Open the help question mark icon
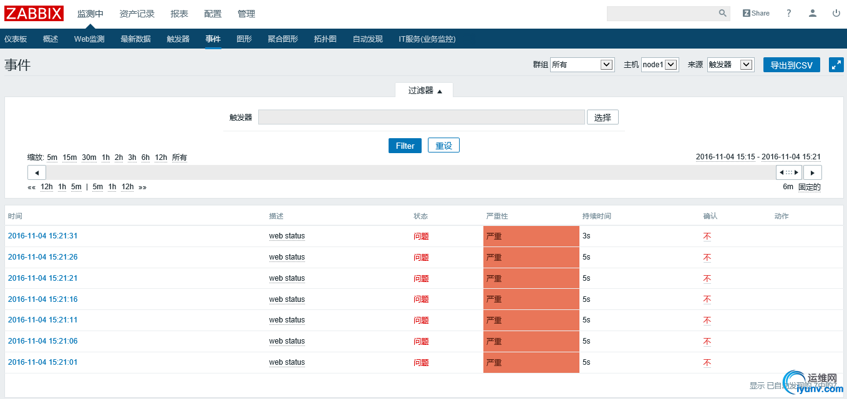847x399 pixels. tap(789, 13)
